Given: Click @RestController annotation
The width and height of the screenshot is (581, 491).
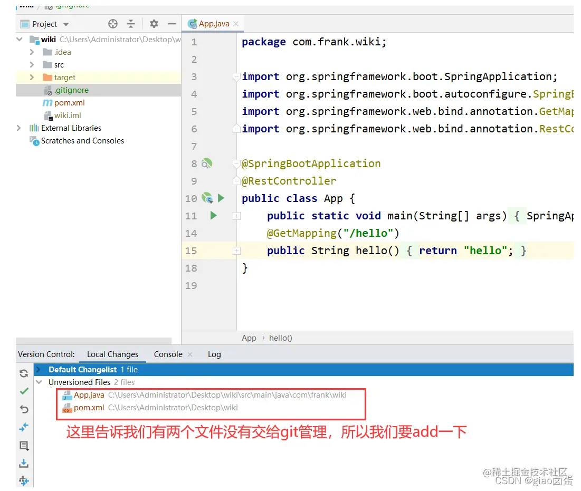Looking at the screenshot, I should click(289, 181).
